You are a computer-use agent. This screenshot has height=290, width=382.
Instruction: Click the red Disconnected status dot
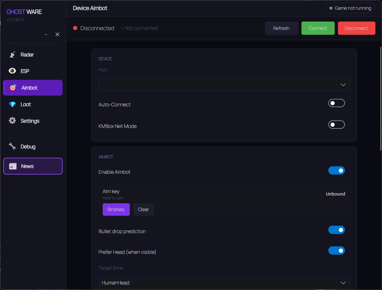click(75, 28)
